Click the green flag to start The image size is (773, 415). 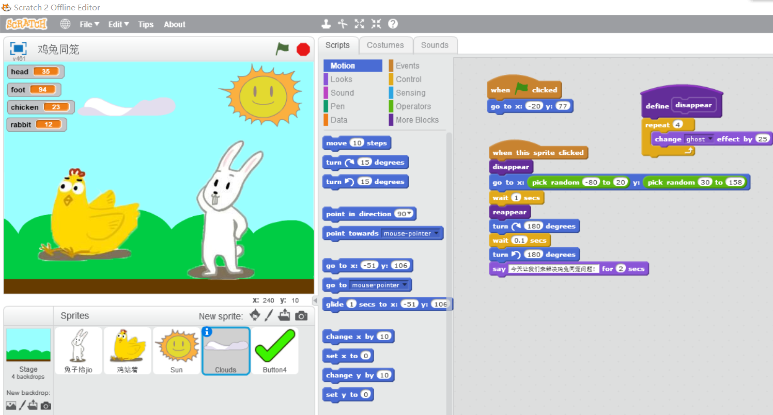click(x=282, y=49)
